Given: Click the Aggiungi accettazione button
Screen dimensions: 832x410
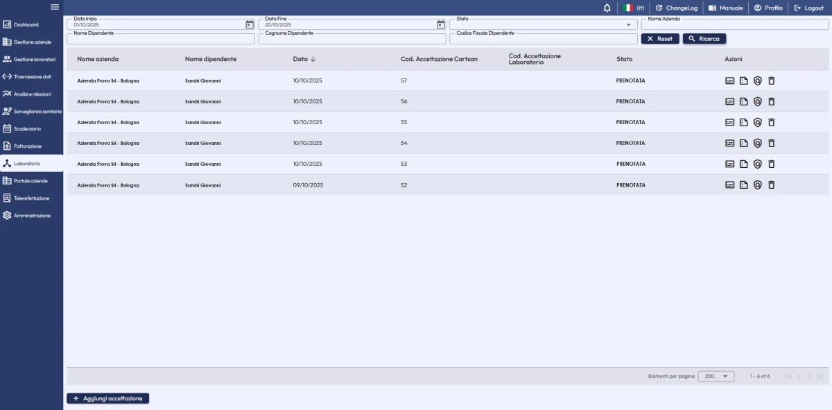Looking at the screenshot, I should (x=108, y=398).
